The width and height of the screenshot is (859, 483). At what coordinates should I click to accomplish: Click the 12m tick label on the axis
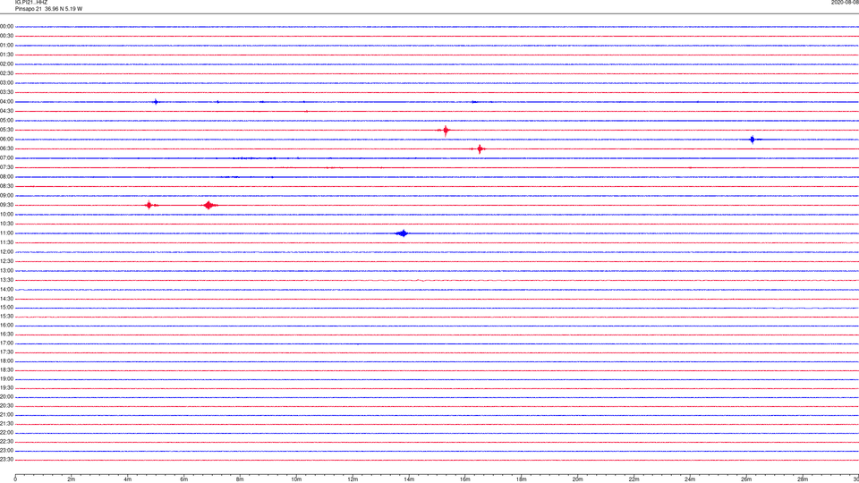353,479
